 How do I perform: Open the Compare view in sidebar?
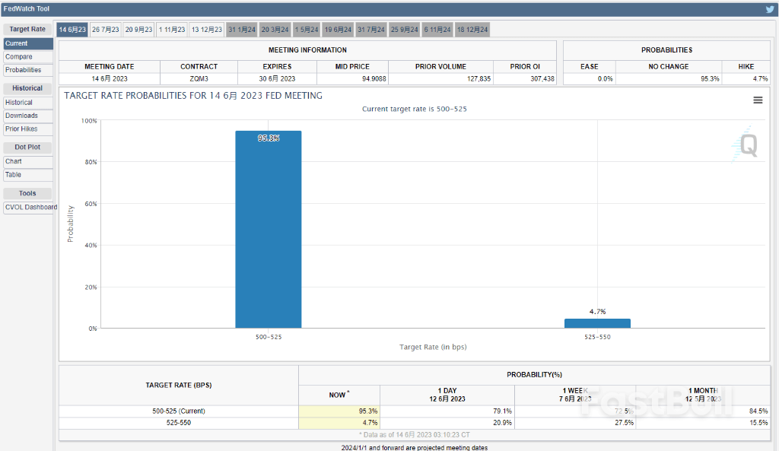click(x=19, y=57)
